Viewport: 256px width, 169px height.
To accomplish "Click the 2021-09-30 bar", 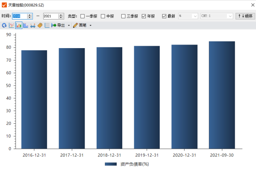I will 222,95.
